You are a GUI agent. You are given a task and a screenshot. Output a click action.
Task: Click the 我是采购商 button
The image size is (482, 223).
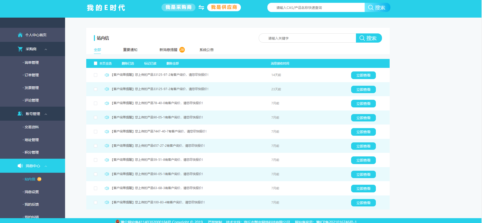click(x=178, y=7)
